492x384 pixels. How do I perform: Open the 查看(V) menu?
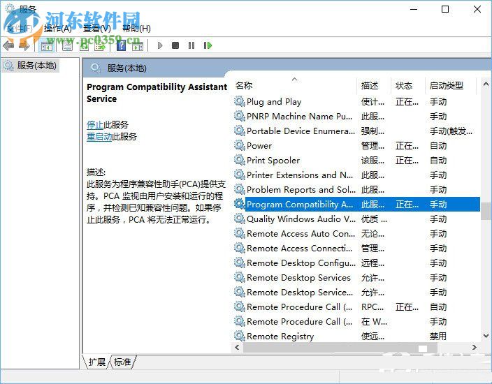click(97, 29)
